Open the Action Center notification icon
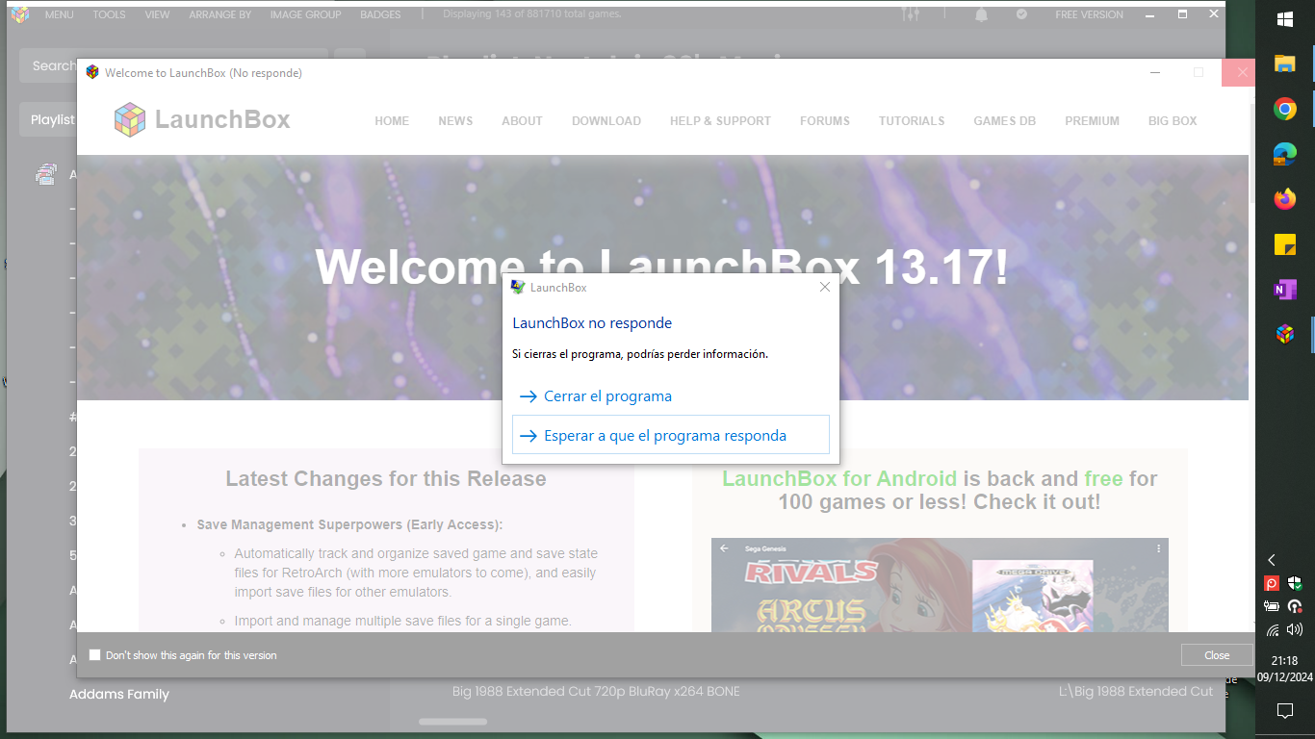The height and width of the screenshot is (739, 1315). [x=1284, y=711]
